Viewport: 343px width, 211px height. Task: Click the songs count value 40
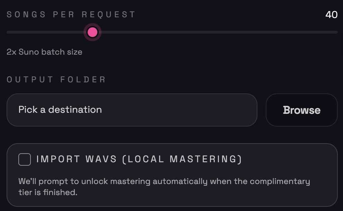point(331,15)
